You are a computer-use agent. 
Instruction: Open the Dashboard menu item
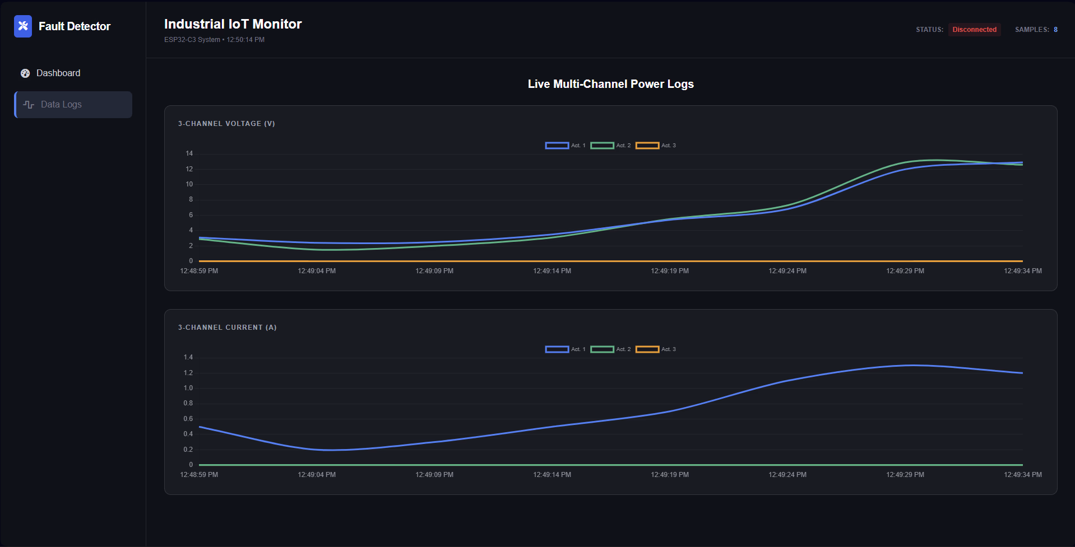pyautogui.click(x=73, y=73)
